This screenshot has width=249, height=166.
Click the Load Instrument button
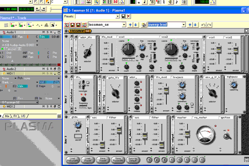tap(72, 160)
